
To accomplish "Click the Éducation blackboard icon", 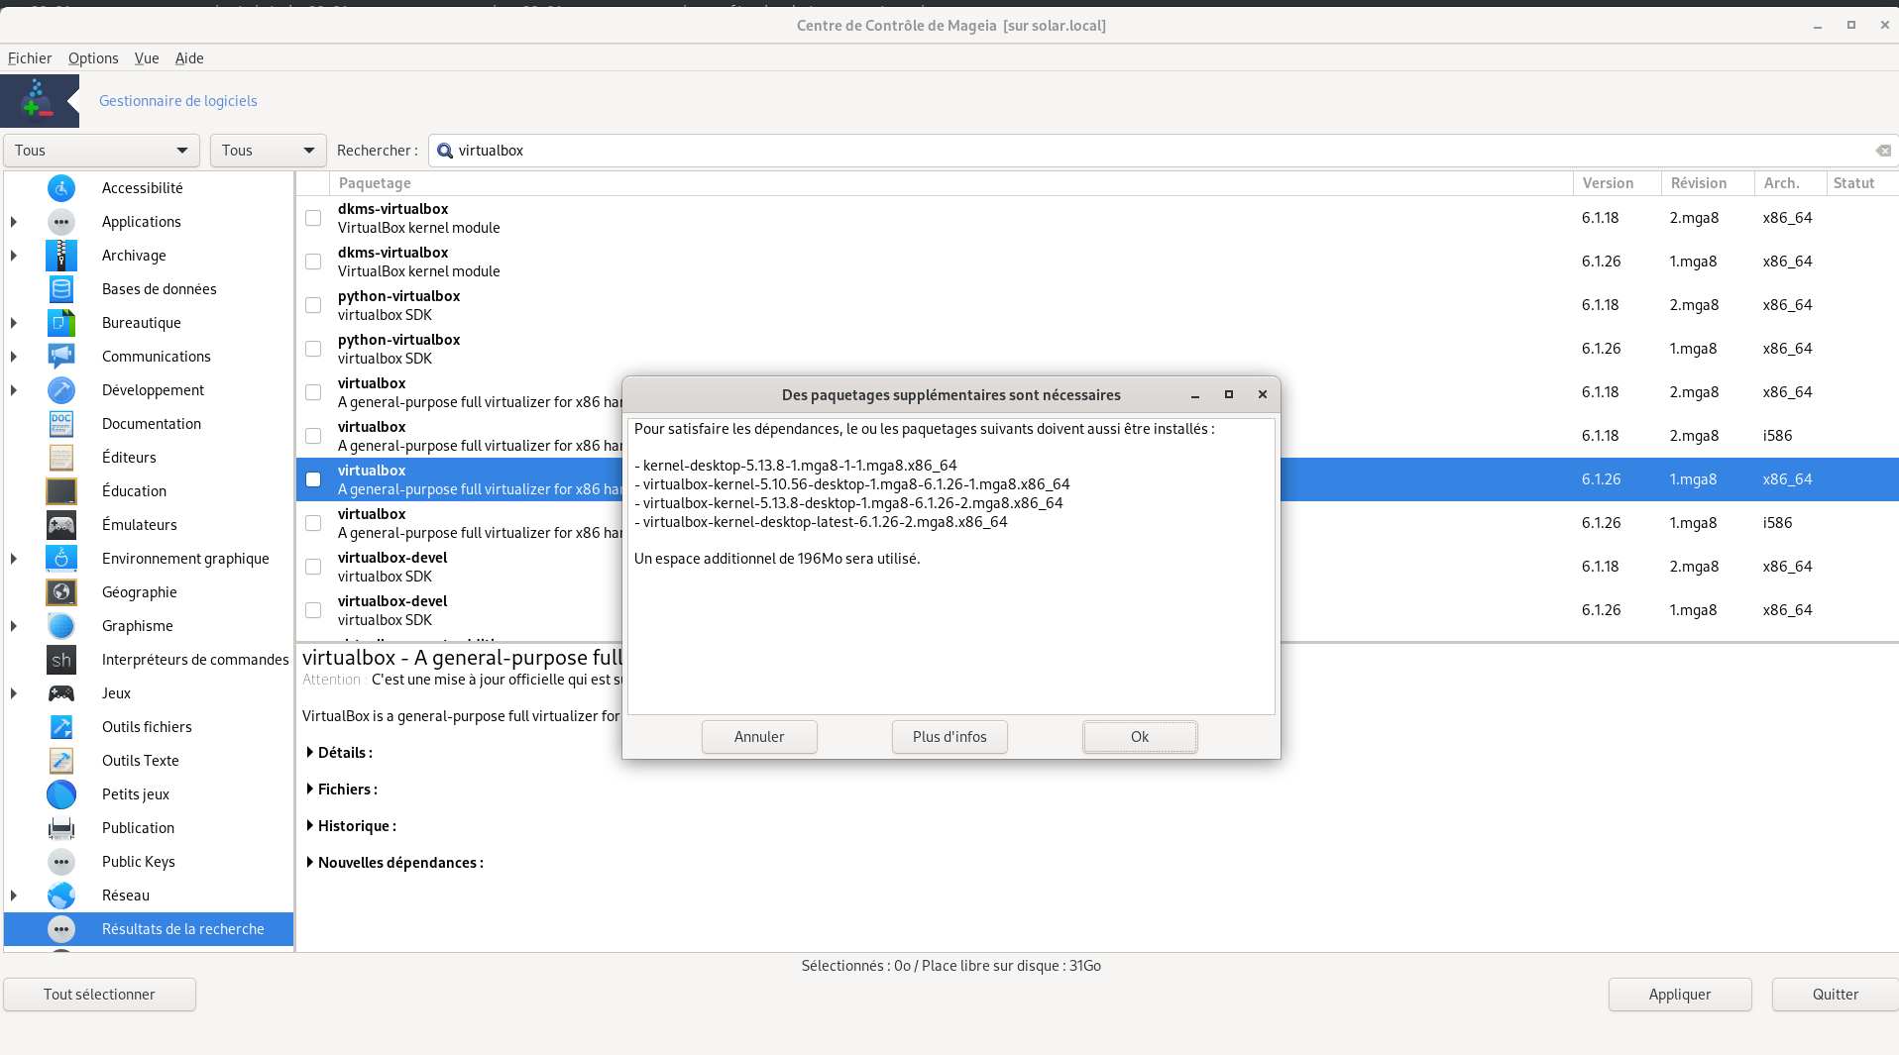I will click(x=61, y=491).
